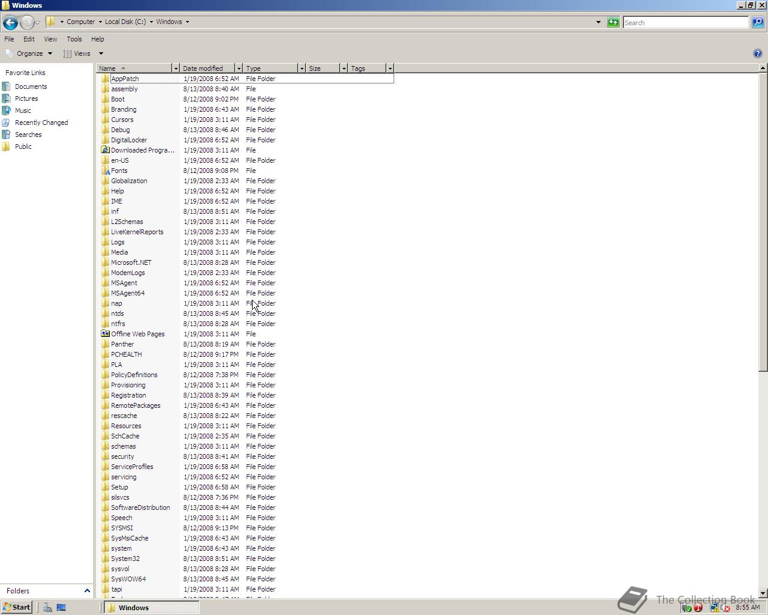768x615 pixels.
Task: Select the DigitalLocker folder
Action: [129, 140]
